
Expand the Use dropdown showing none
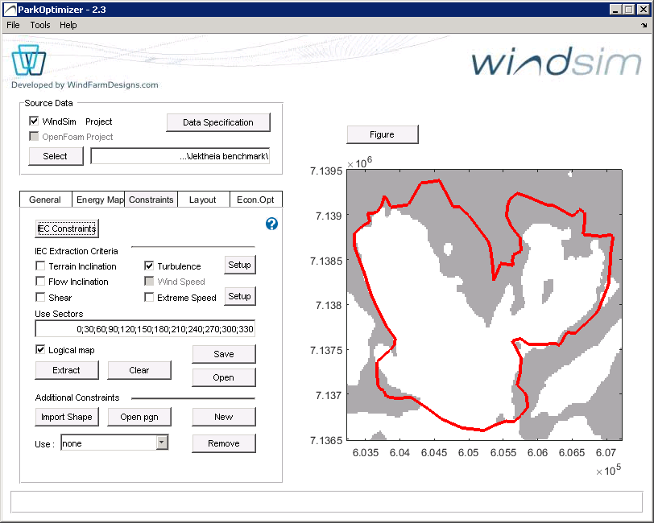point(162,443)
